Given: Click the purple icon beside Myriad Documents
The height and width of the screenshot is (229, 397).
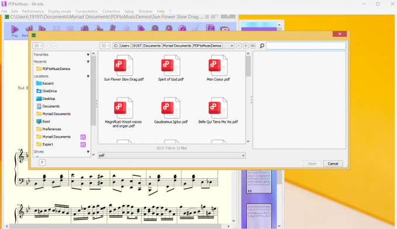Looking at the screenshot, I should point(83,137).
